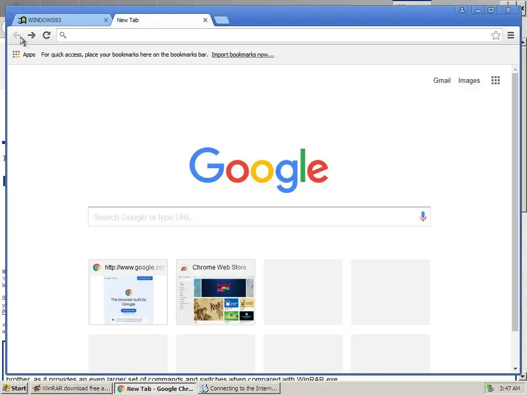Click the Search Google or type URL box
Screen dimensions: 527x395
tap(259, 217)
